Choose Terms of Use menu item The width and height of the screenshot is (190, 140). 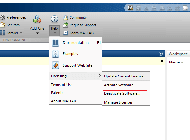(75, 85)
